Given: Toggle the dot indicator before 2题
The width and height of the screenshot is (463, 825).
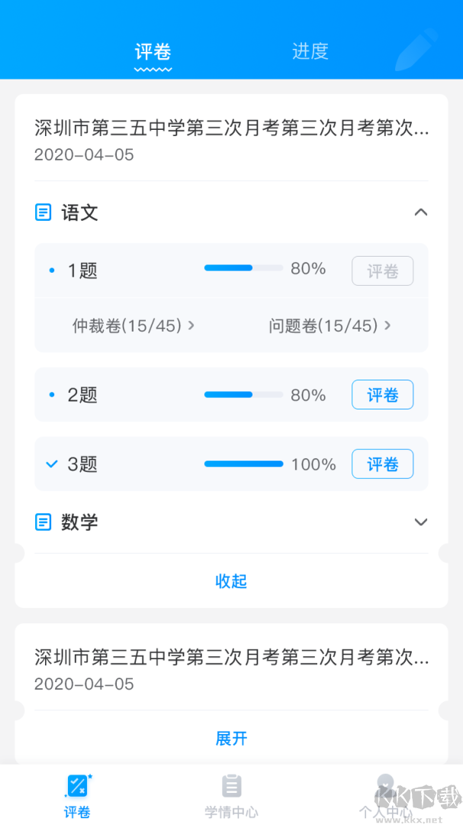Looking at the screenshot, I should [51, 394].
